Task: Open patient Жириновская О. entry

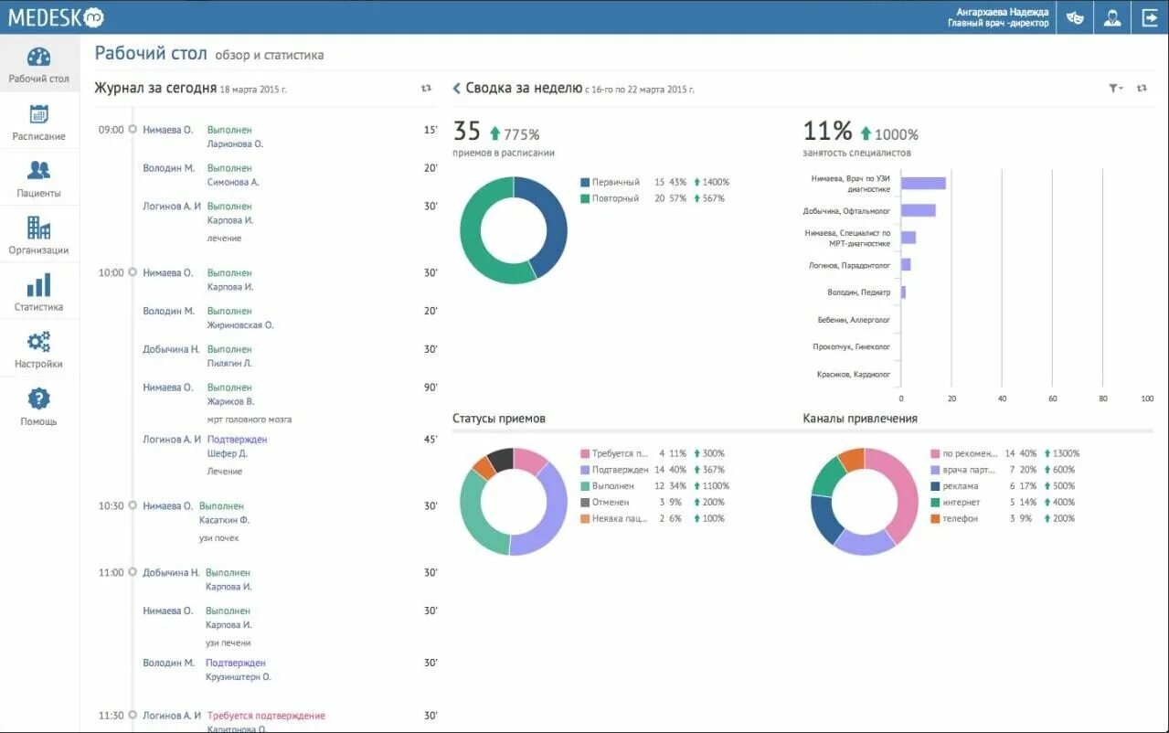Action: [240, 325]
